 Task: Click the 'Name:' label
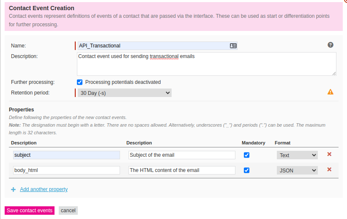(18, 46)
